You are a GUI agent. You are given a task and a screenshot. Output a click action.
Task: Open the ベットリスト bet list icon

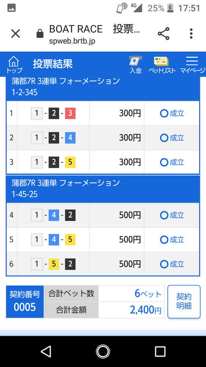point(162,65)
